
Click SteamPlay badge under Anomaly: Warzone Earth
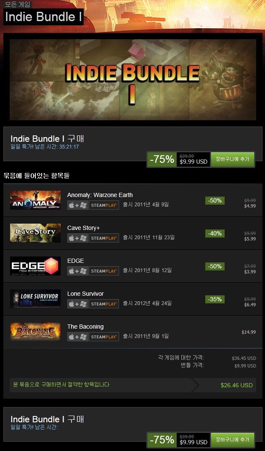tap(104, 205)
